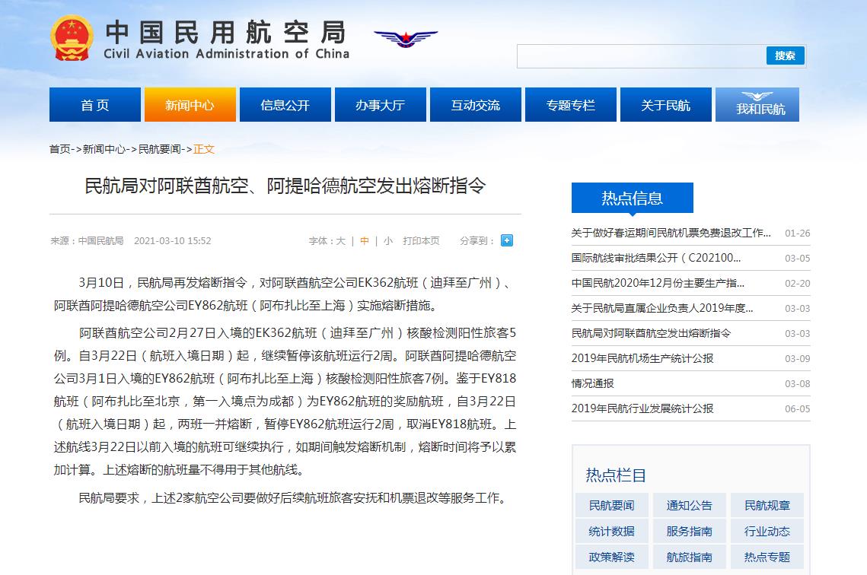
Task: Click the 热点专题 category button
Action: coord(767,557)
